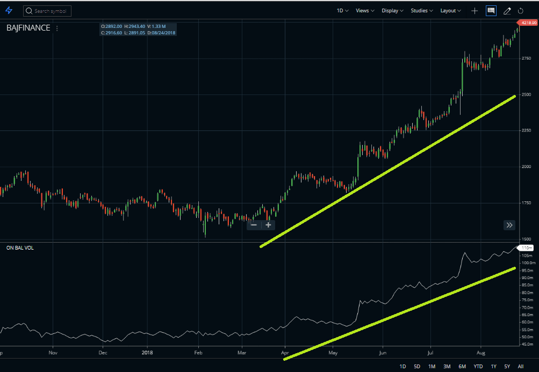
Task: Click the double chevron scroll-to-latest button
Action: [509, 225]
